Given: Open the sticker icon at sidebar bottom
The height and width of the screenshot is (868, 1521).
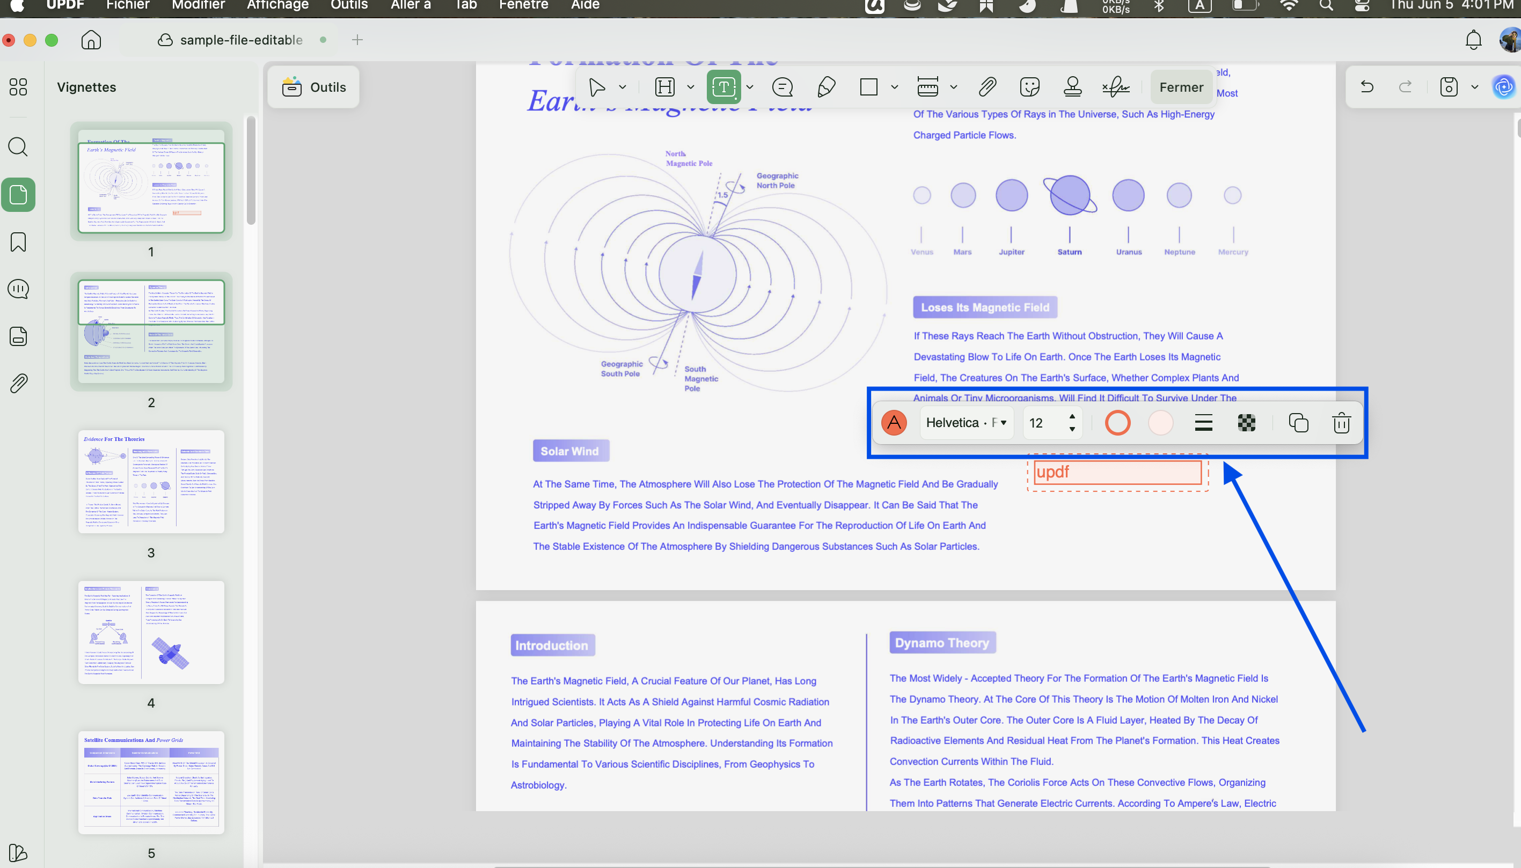Looking at the screenshot, I should point(18,852).
